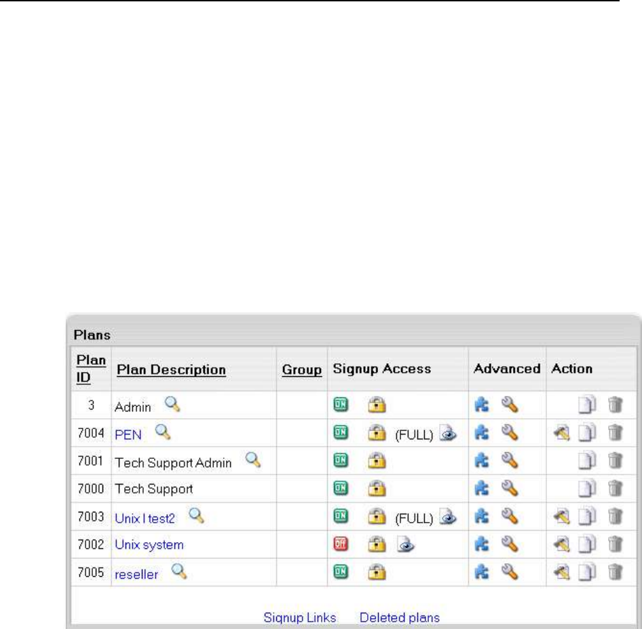Click the padlock icon in PEN row

pyautogui.click(x=377, y=432)
